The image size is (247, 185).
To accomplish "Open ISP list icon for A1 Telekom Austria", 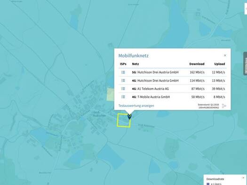I will coord(123,89).
